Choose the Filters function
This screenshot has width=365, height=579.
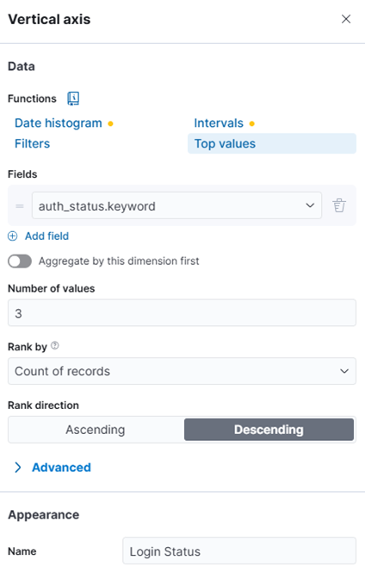[32, 143]
